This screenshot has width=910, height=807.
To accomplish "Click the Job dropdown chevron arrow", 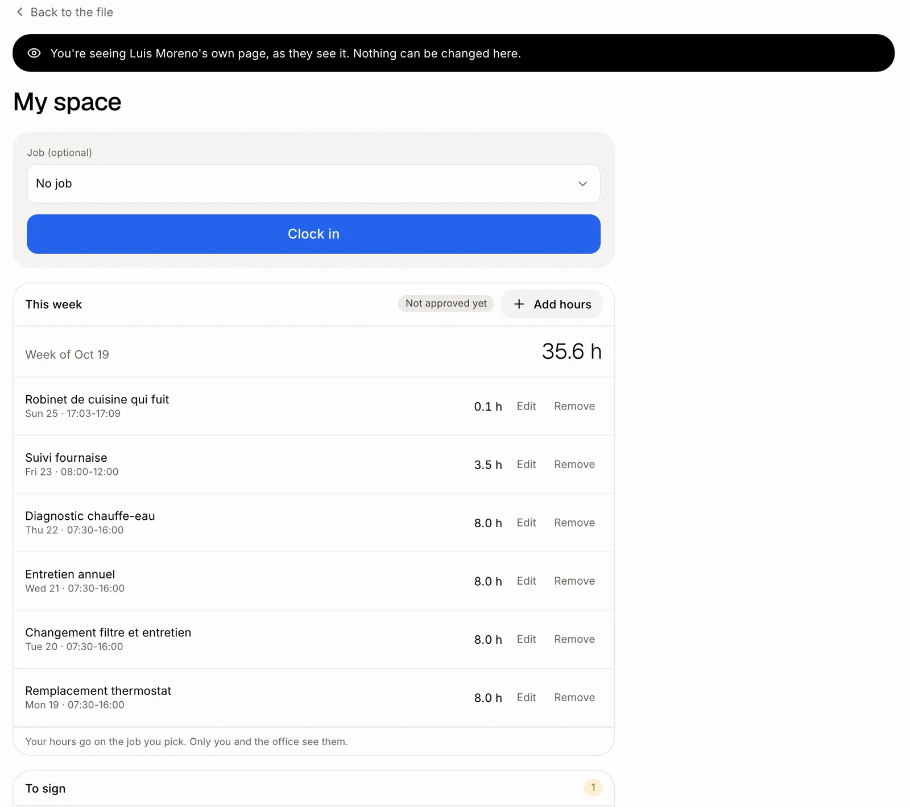I will coord(582,184).
